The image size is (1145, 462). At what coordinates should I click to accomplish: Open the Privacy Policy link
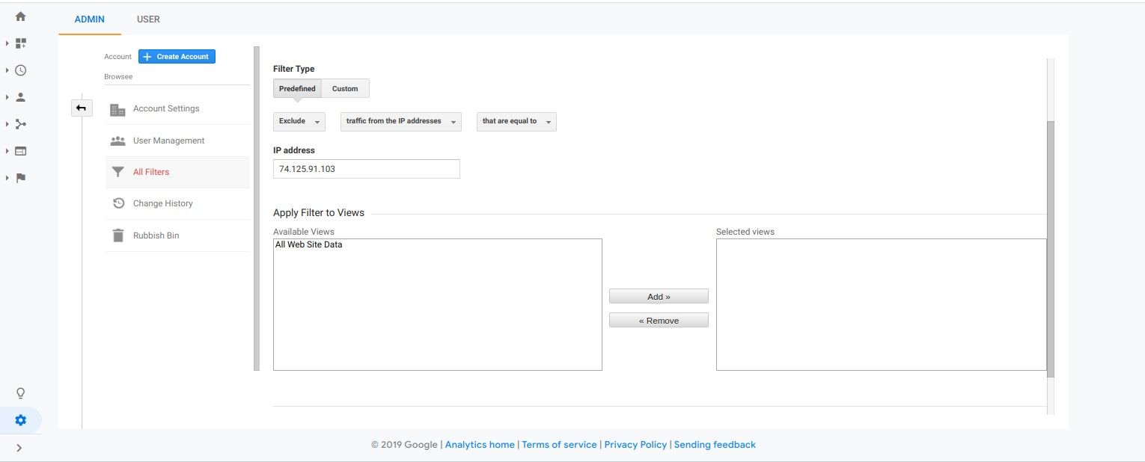point(635,445)
